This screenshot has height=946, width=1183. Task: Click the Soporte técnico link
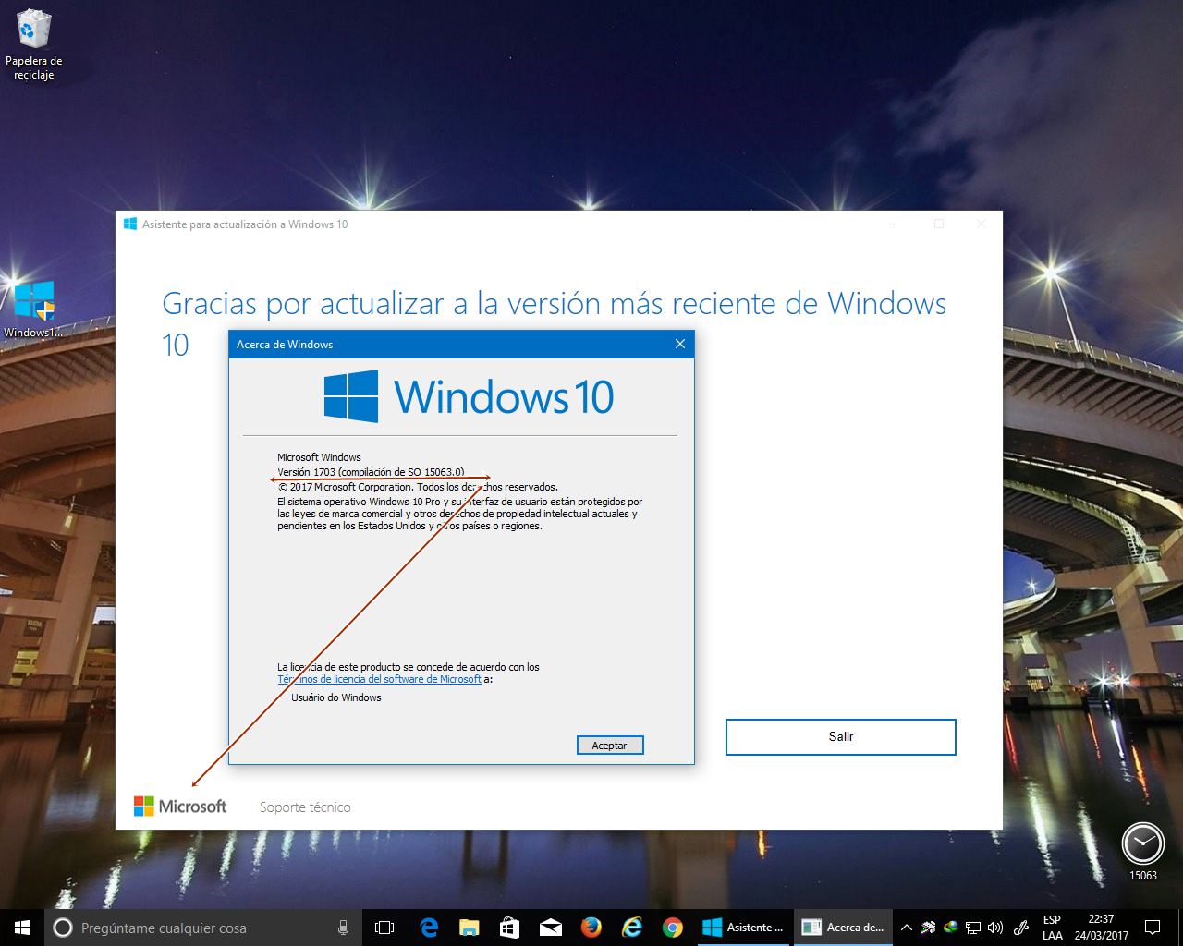click(x=305, y=807)
